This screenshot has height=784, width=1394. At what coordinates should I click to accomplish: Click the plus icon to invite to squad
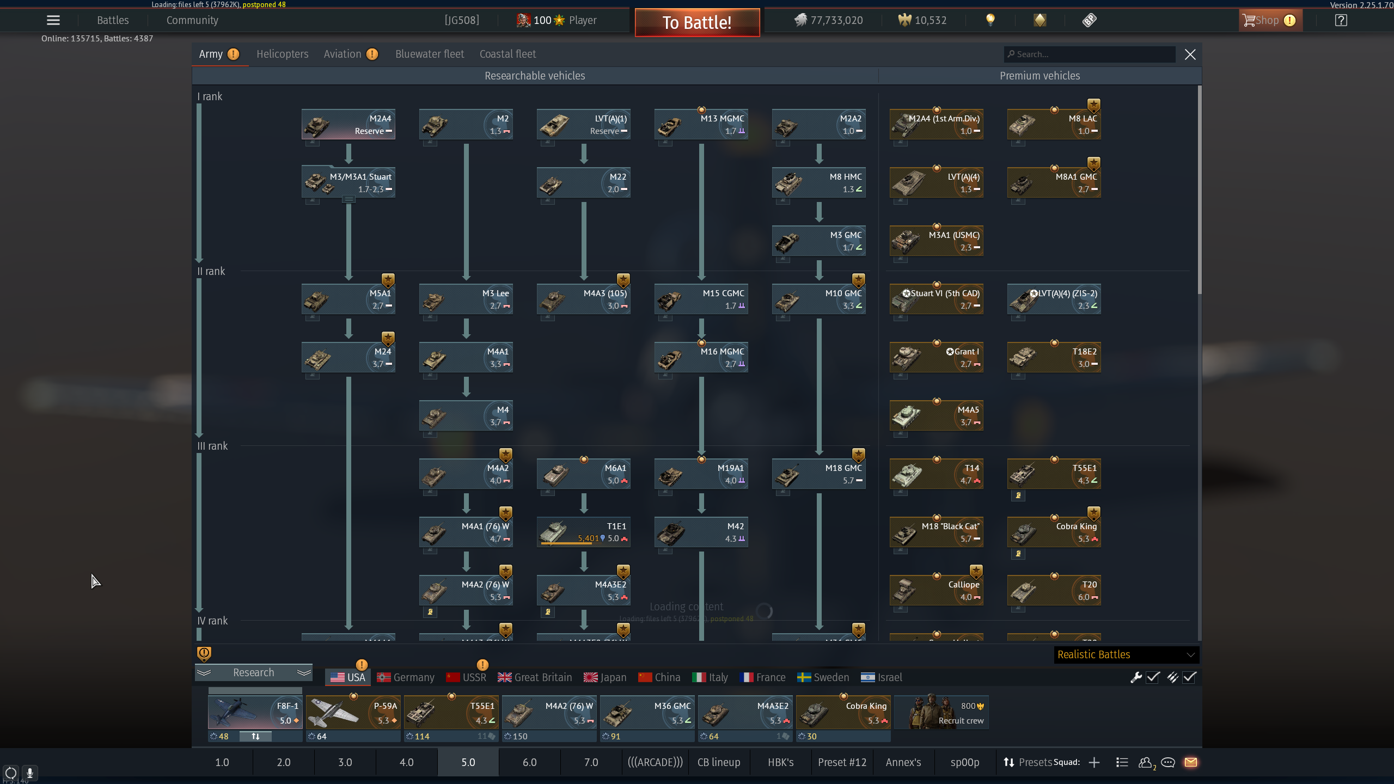pyautogui.click(x=1094, y=763)
